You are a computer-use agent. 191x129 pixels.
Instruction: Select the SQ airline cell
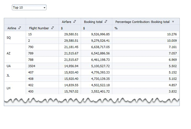tap(15, 37)
